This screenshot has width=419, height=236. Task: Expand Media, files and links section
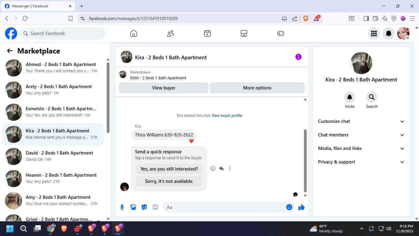tap(361, 148)
